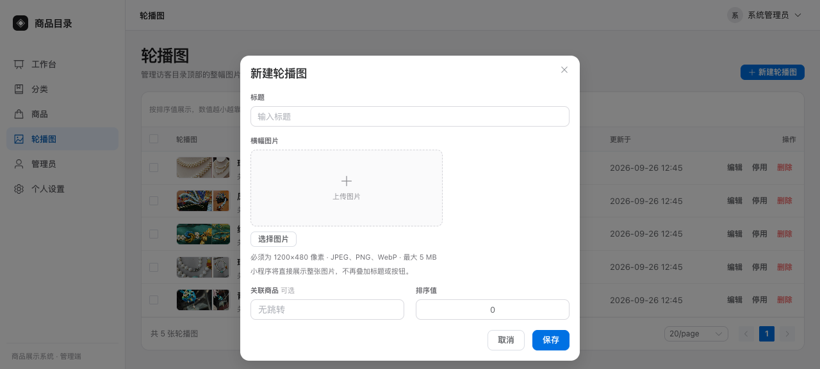This screenshot has height=369, width=820.
Task: Click the 商品 shopping bag icon
Action: 19,114
